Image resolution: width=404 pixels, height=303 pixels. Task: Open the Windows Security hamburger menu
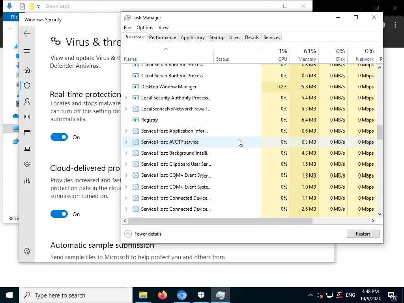pyautogui.click(x=27, y=51)
